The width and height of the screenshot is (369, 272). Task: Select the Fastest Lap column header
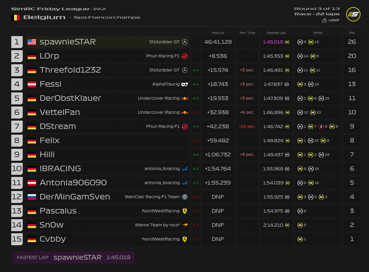pyautogui.click(x=276, y=33)
